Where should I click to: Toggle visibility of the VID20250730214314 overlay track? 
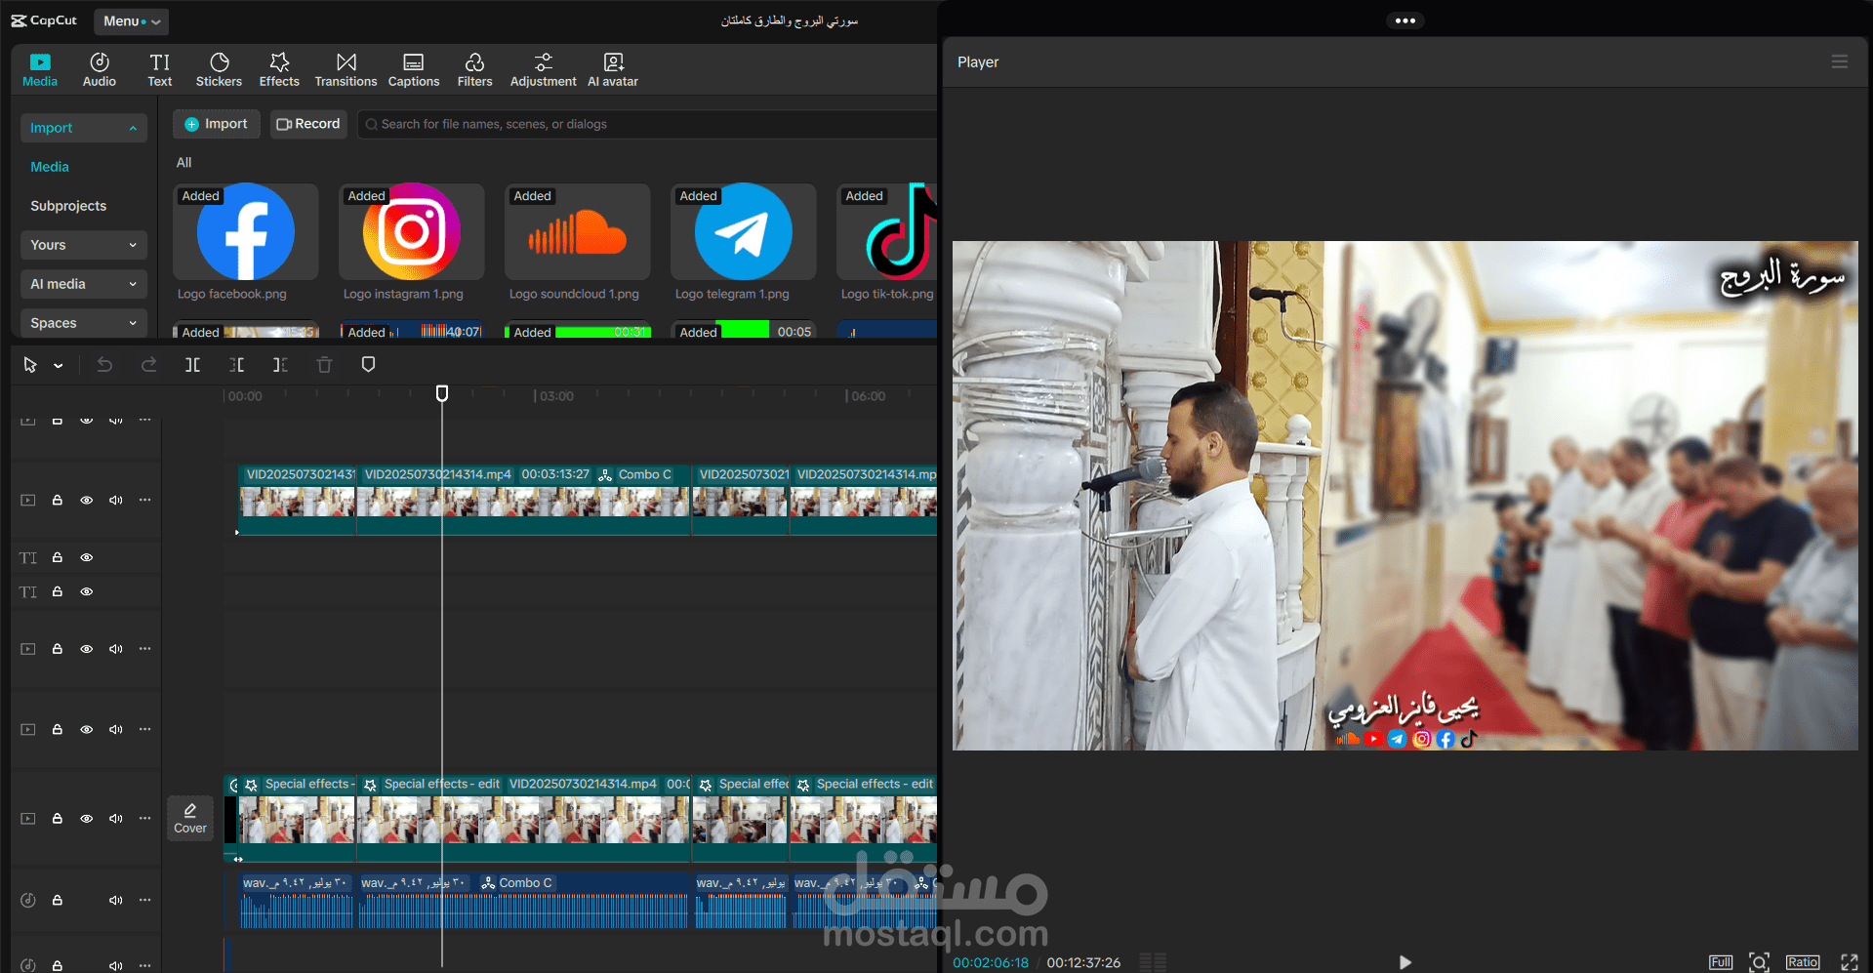coord(87,501)
